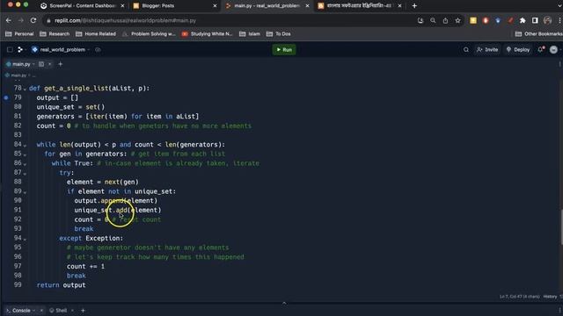Screen dimensions: 563x316
Task: Click the editor vertical scrollbar
Action: (561, 226)
